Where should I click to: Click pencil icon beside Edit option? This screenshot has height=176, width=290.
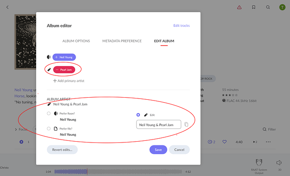[x=146, y=115]
